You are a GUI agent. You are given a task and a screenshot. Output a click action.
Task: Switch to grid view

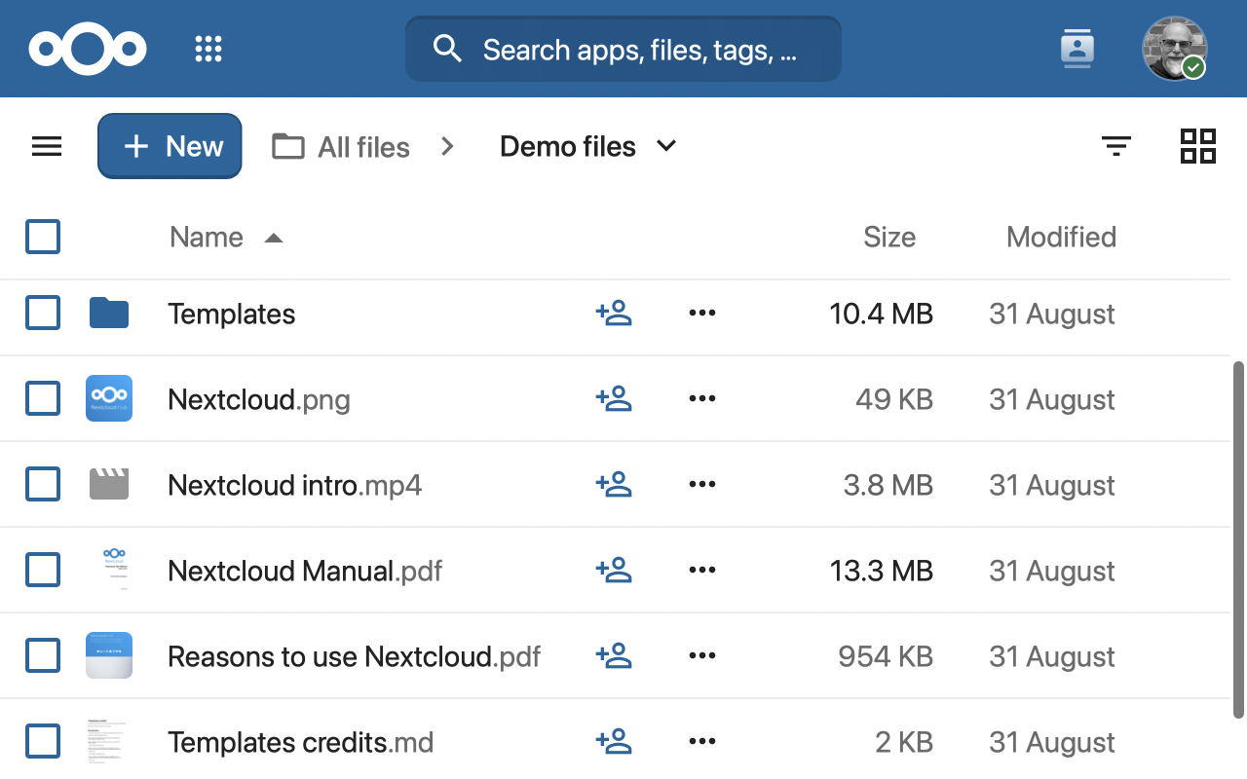point(1198,146)
